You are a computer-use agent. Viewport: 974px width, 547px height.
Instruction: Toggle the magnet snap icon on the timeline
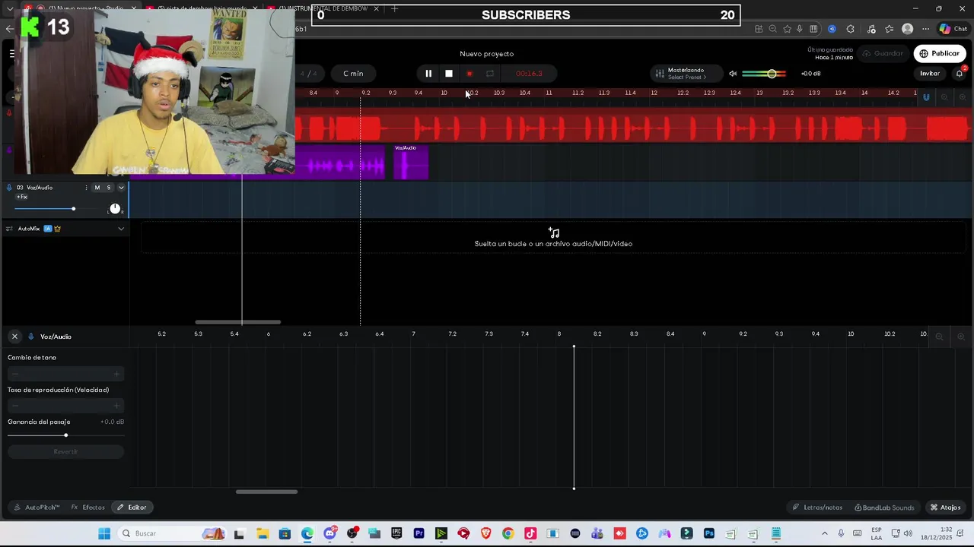926,97
